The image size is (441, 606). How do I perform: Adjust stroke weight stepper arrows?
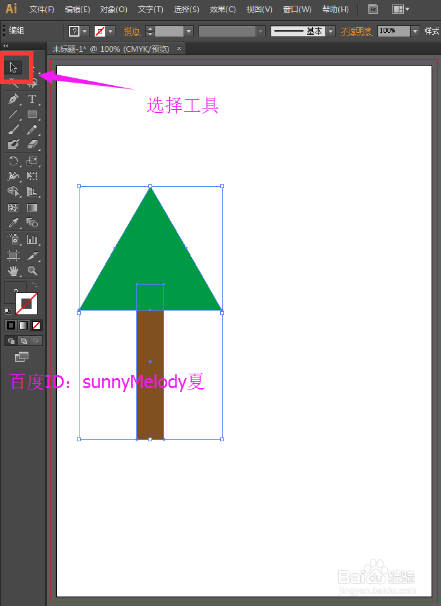point(150,32)
